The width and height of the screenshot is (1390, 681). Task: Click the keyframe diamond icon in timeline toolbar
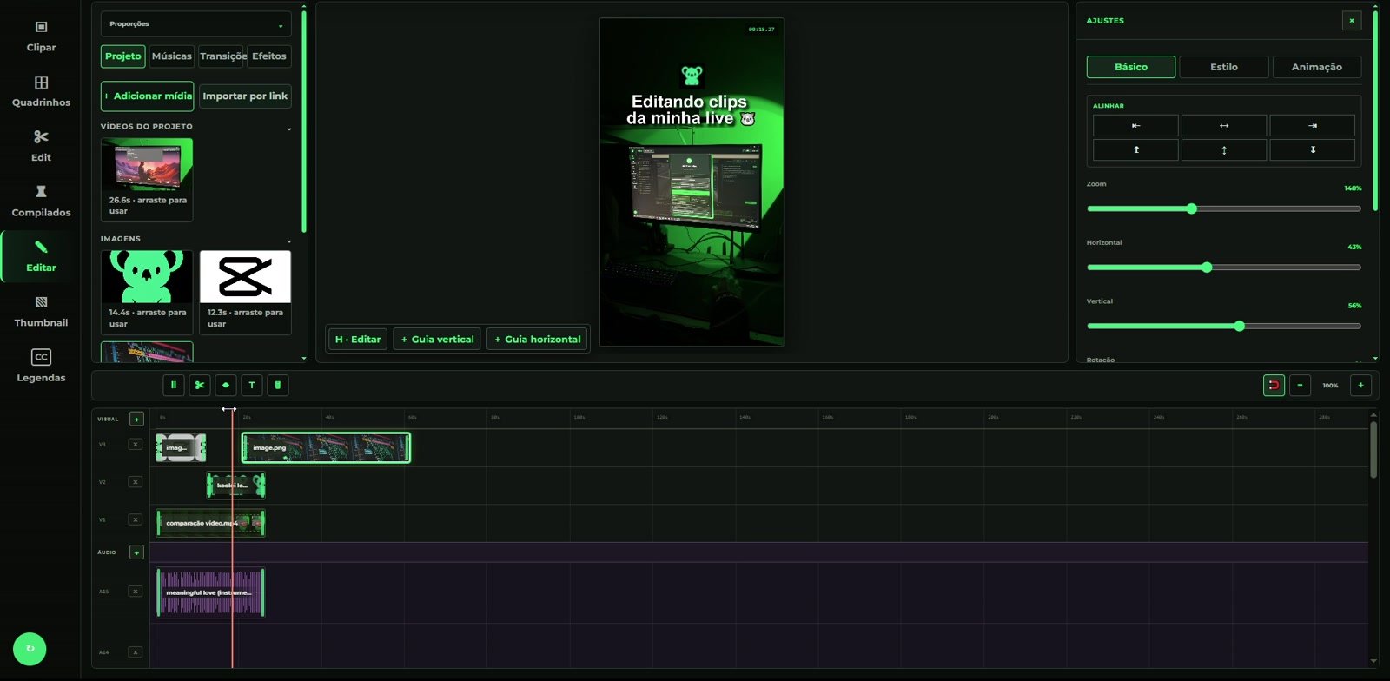click(226, 385)
